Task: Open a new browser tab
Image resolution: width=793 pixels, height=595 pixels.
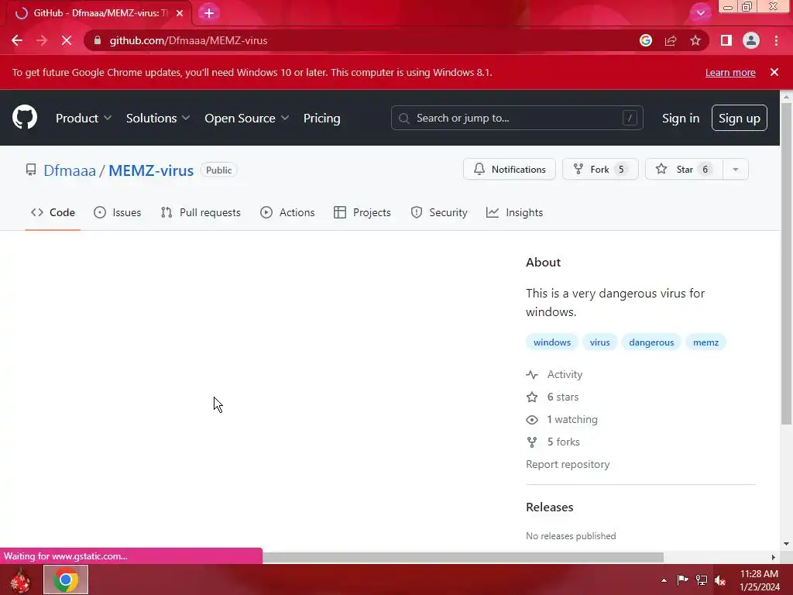Action: click(x=209, y=13)
